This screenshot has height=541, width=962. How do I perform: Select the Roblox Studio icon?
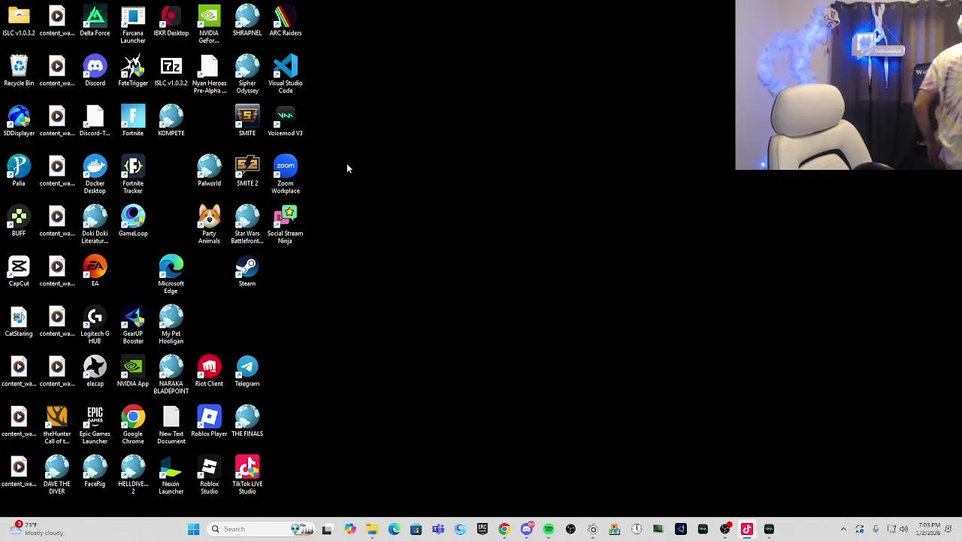[x=209, y=475]
